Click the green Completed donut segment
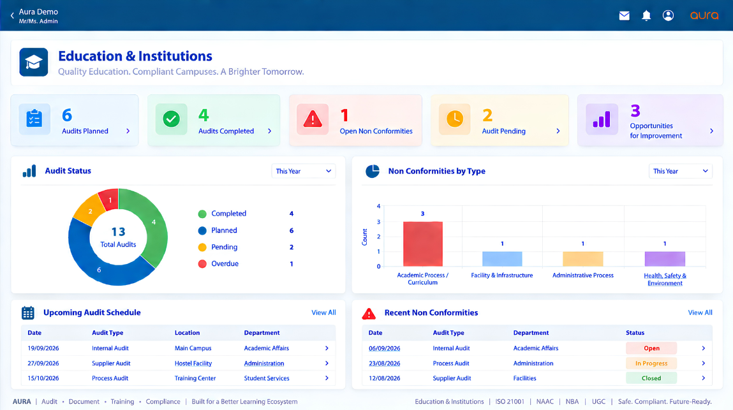 click(153, 223)
